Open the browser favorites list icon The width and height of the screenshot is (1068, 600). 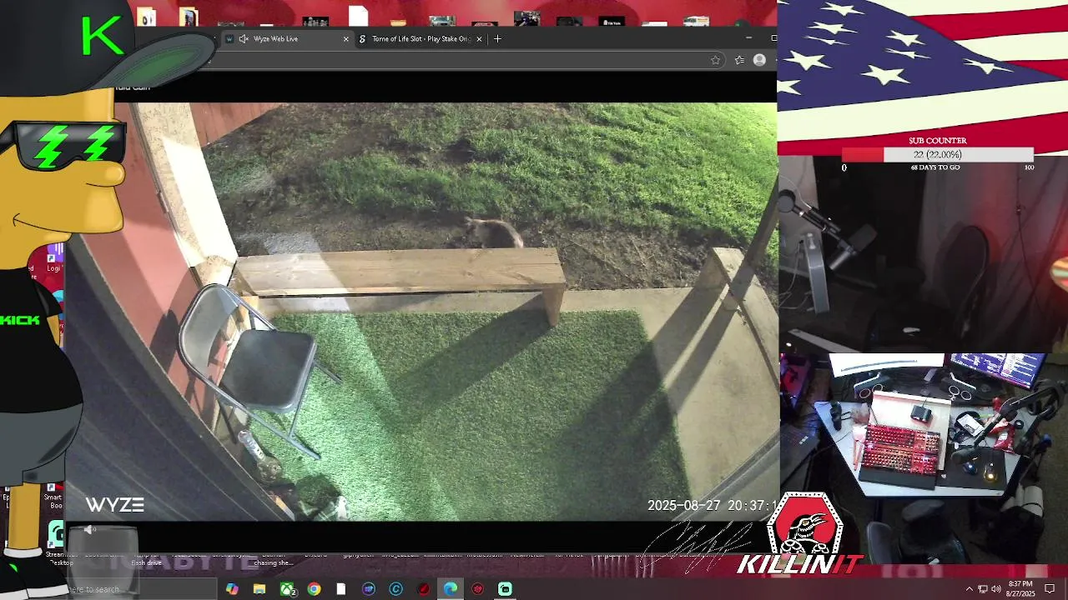739,60
